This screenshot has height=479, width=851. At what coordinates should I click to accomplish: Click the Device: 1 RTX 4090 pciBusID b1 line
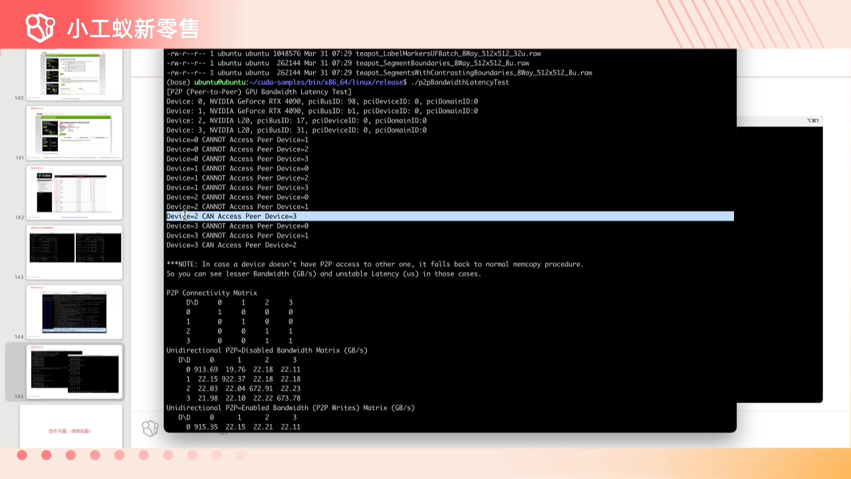tap(322, 111)
